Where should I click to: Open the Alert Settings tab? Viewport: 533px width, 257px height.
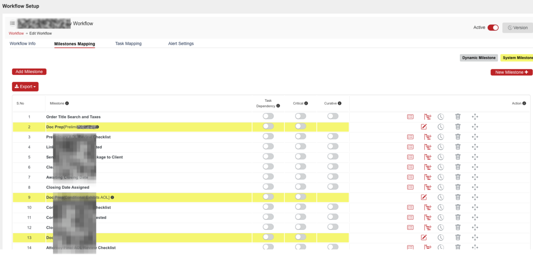coord(181,43)
